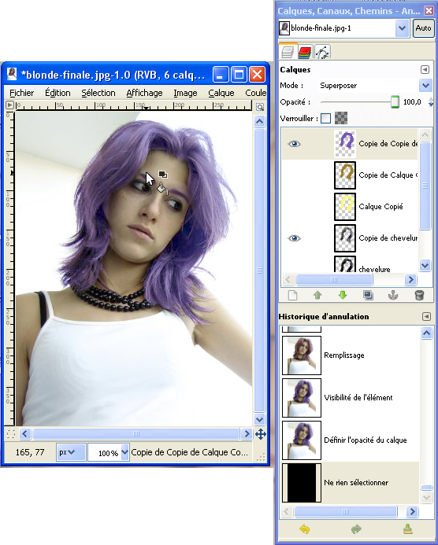Viewport: 438px width, 545px height.
Task: Switch to the Channels (Canaux) tab icon
Action: (x=305, y=53)
